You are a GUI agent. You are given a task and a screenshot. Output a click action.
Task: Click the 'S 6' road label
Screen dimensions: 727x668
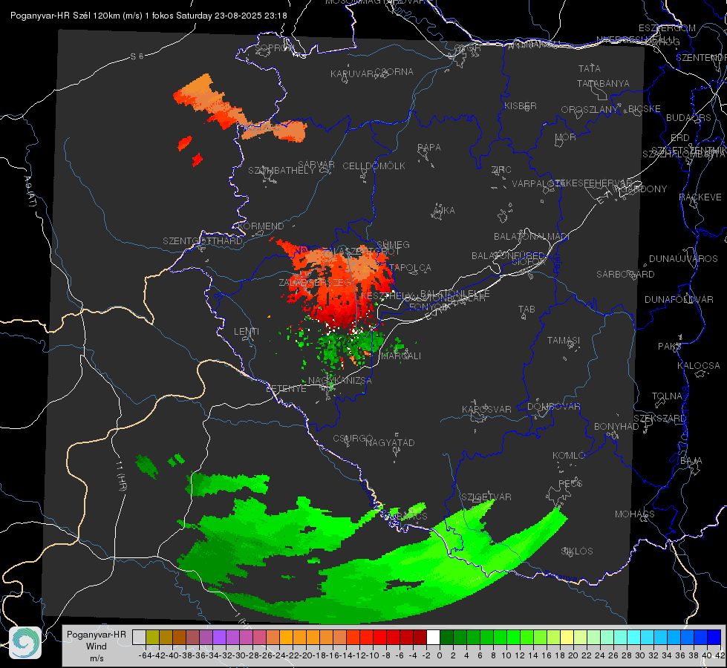click(x=137, y=56)
